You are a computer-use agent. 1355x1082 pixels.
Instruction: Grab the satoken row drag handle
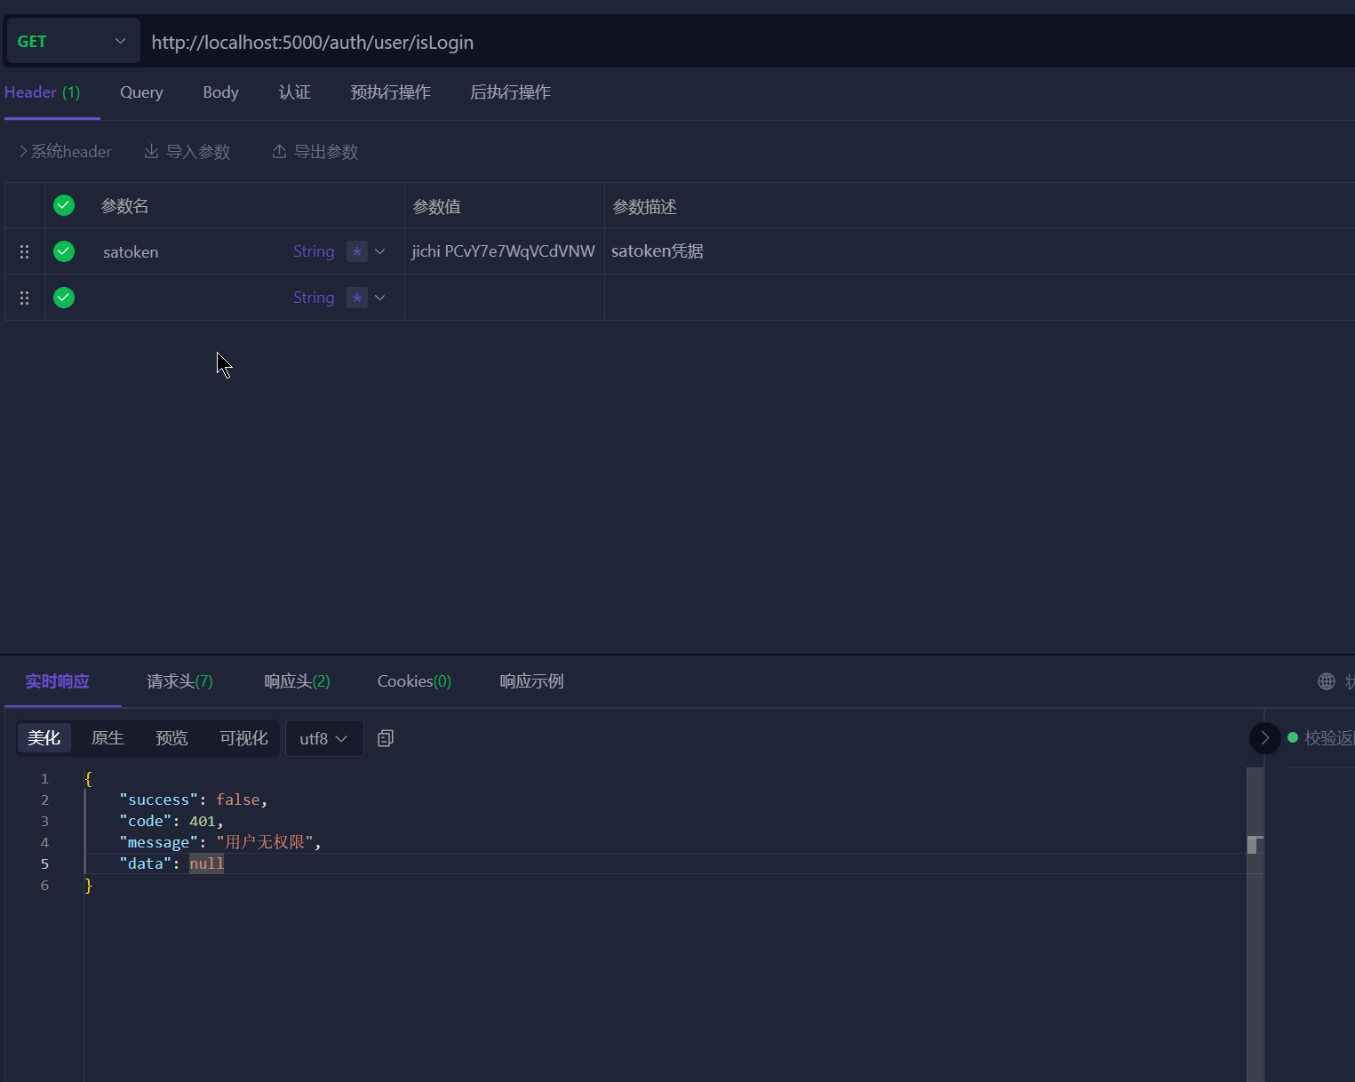point(25,251)
